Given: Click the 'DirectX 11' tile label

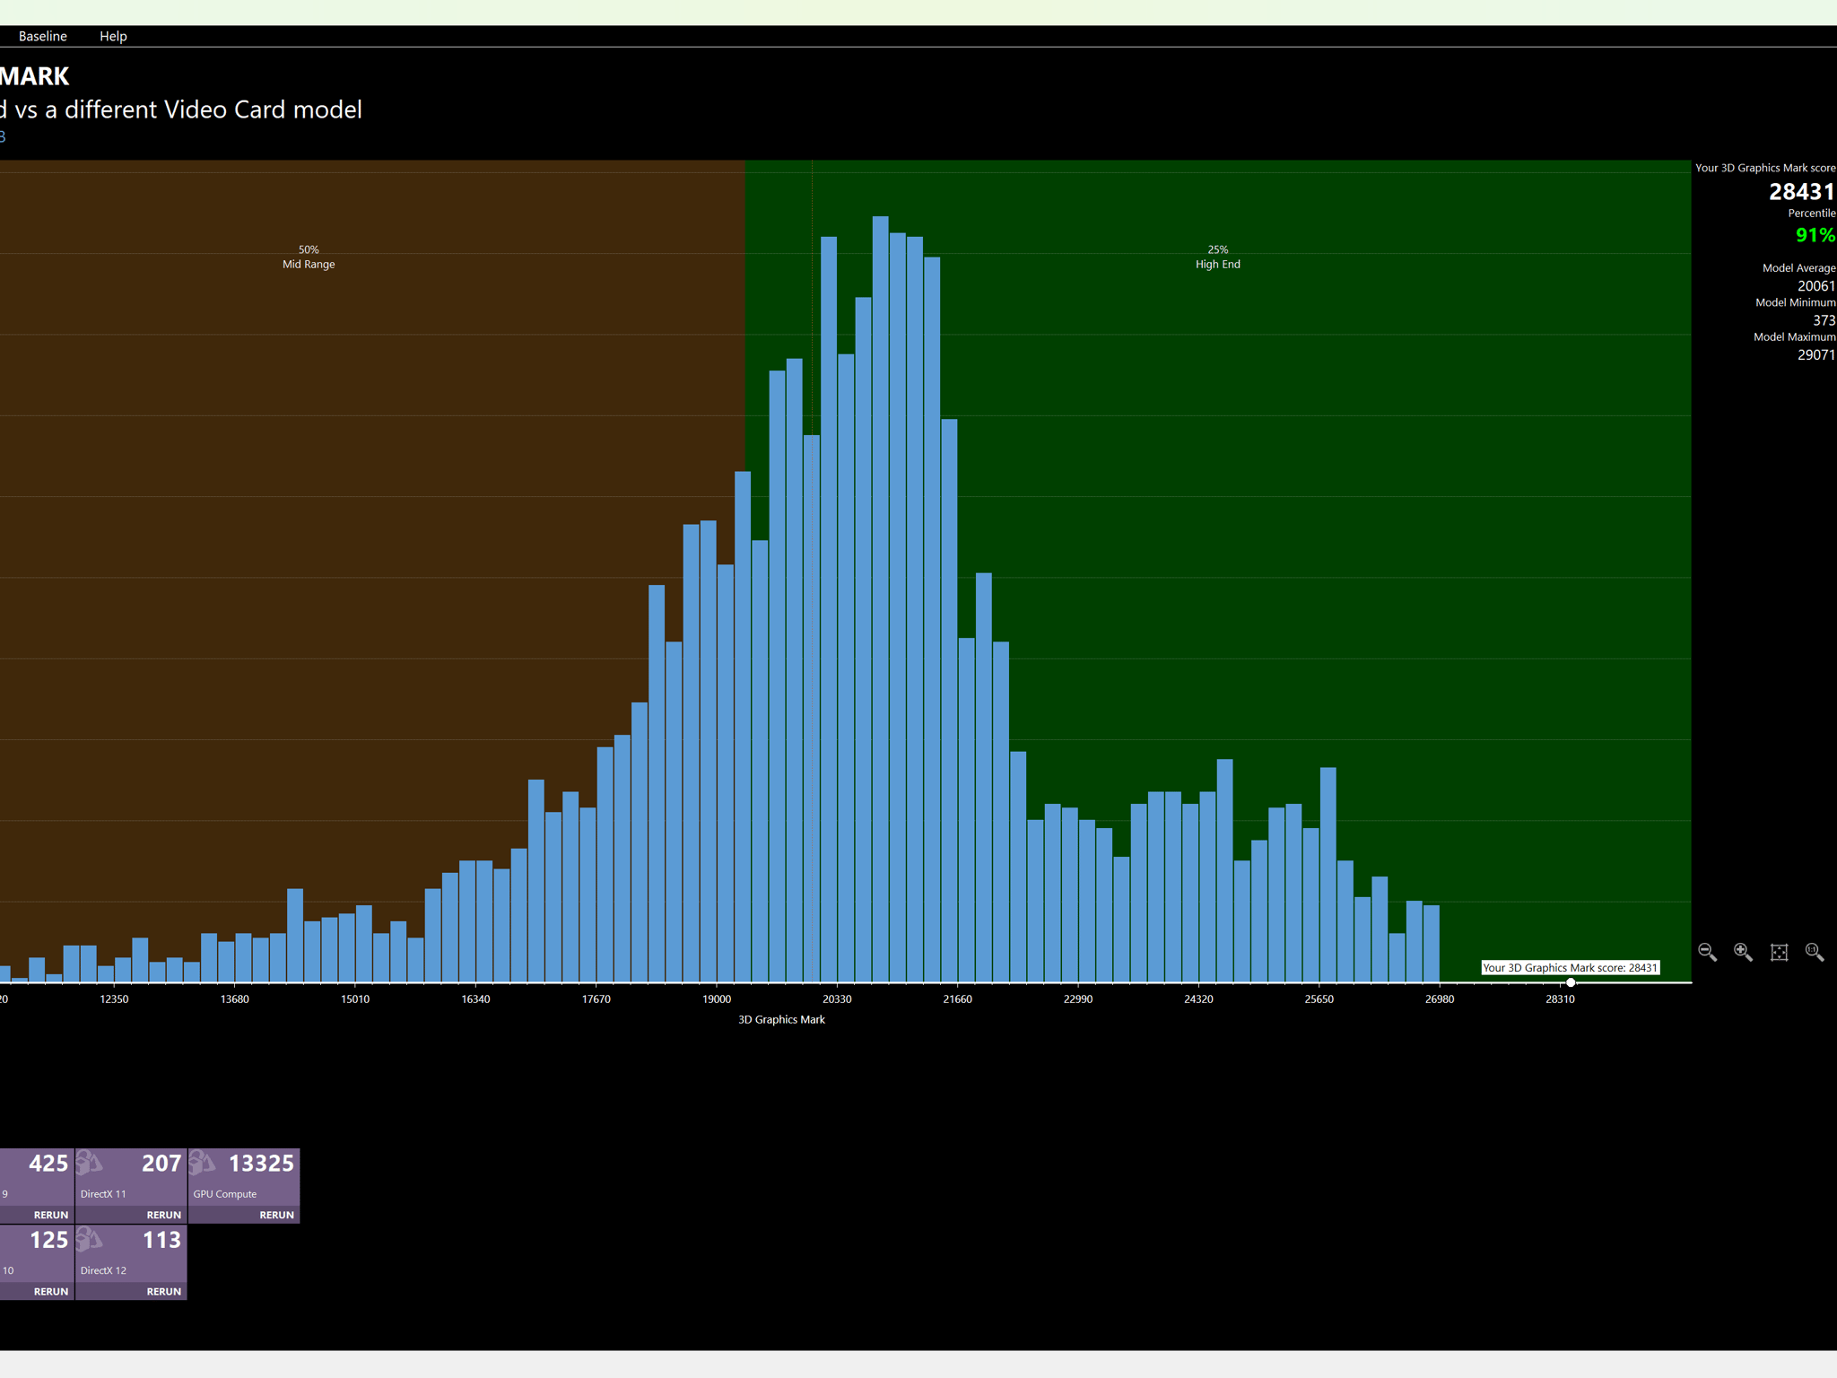Looking at the screenshot, I should [x=103, y=1194].
